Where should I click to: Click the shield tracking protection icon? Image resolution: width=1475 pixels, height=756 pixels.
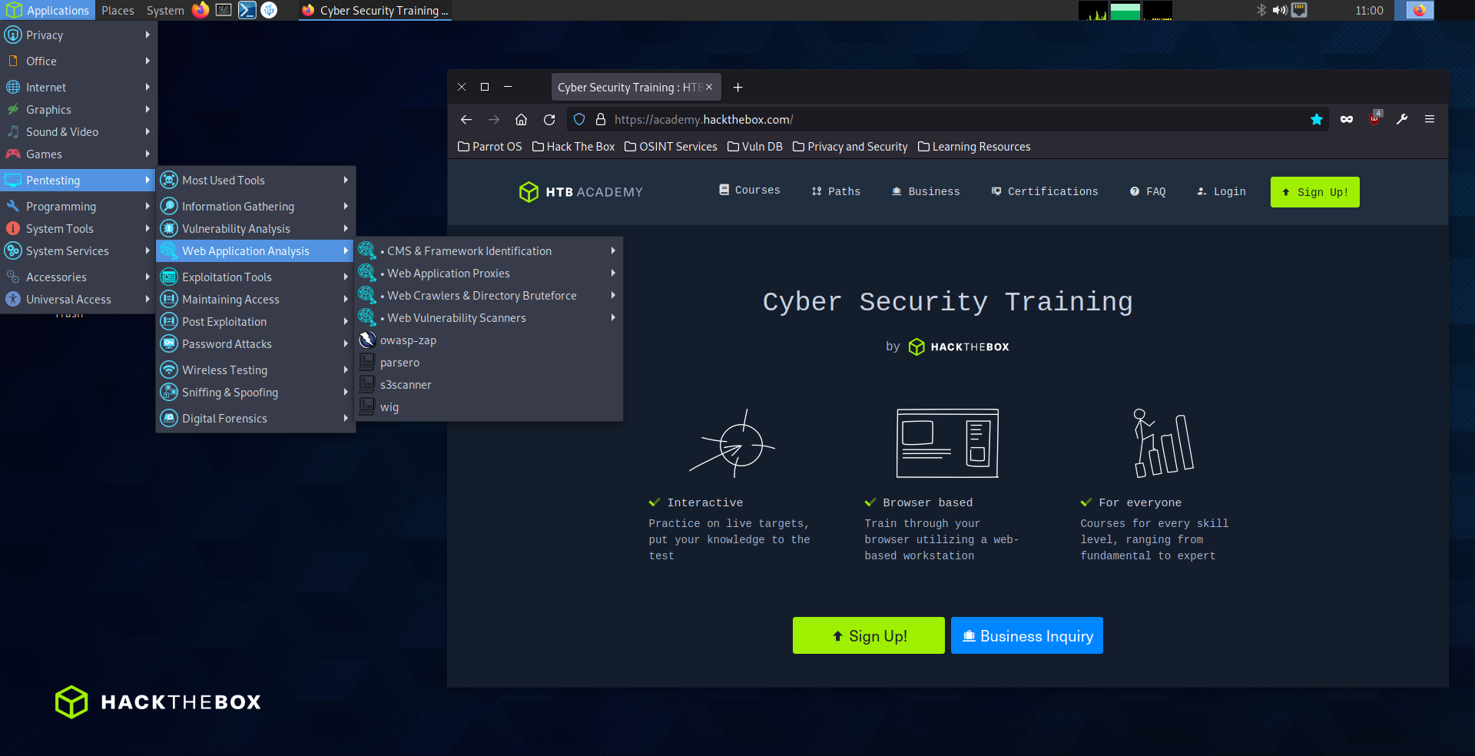579,119
